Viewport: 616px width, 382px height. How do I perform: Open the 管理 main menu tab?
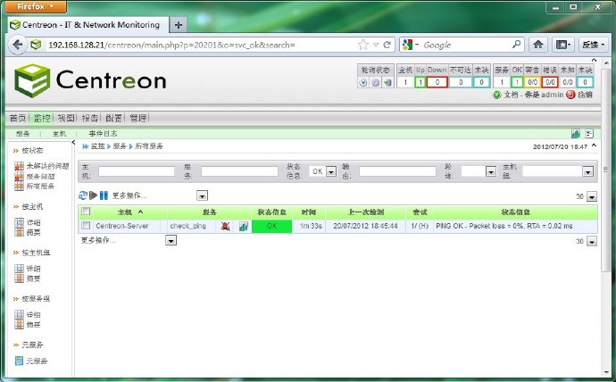tap(137, 118)
